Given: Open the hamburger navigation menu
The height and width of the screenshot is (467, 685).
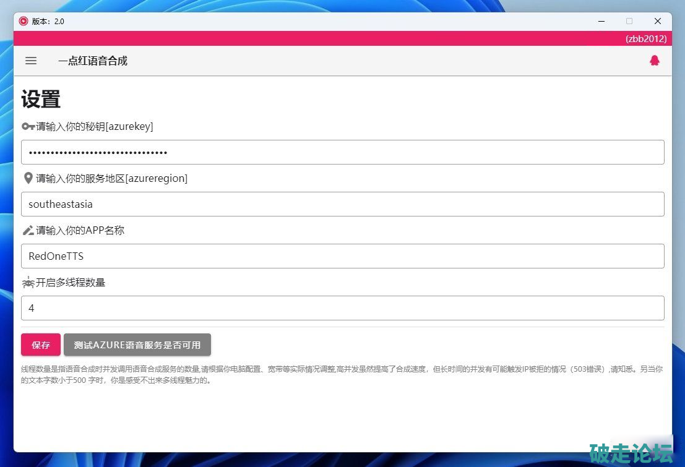Looking at the screenshot, I should [31, 61].
